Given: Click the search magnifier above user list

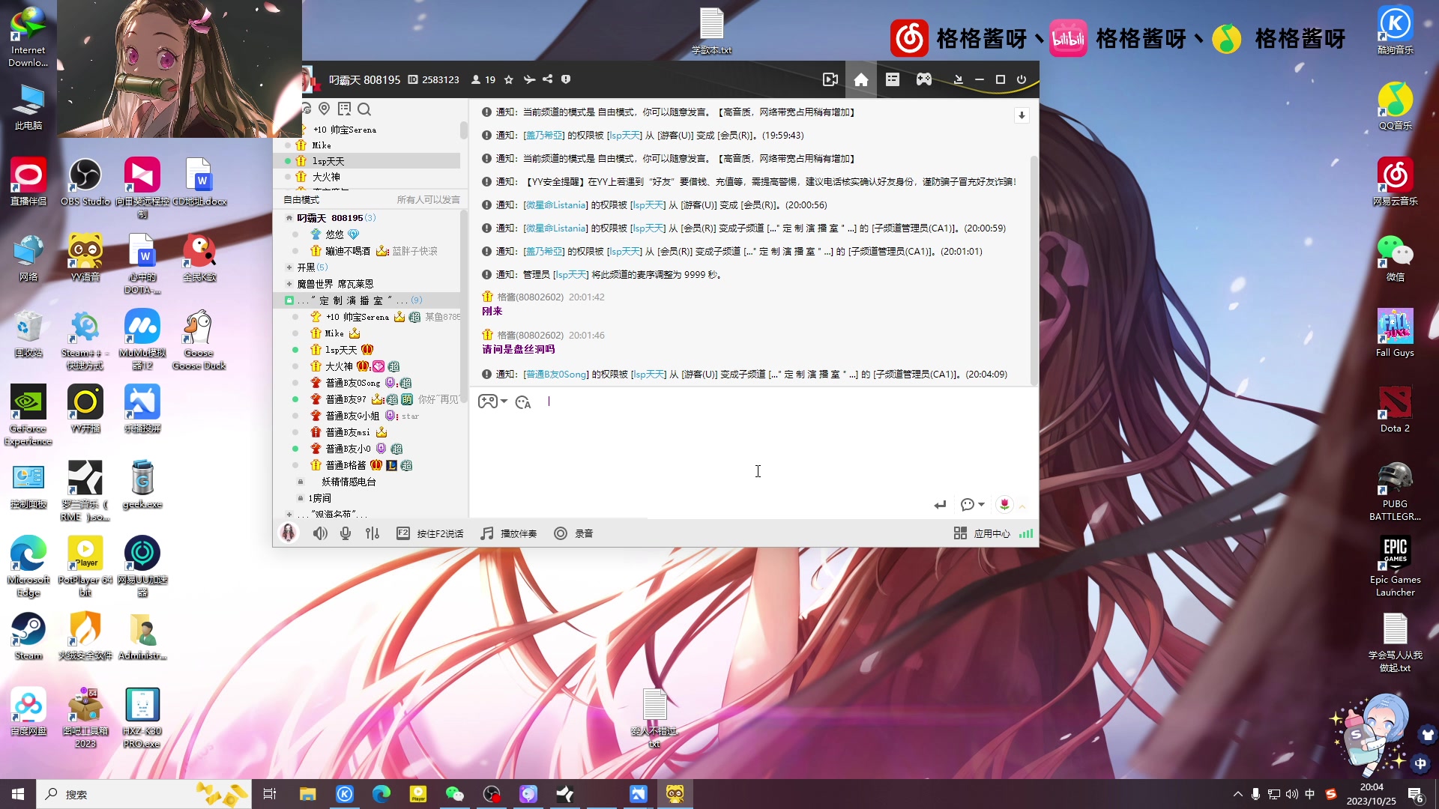Looking at the screenshot, I should tap(364, 109).
